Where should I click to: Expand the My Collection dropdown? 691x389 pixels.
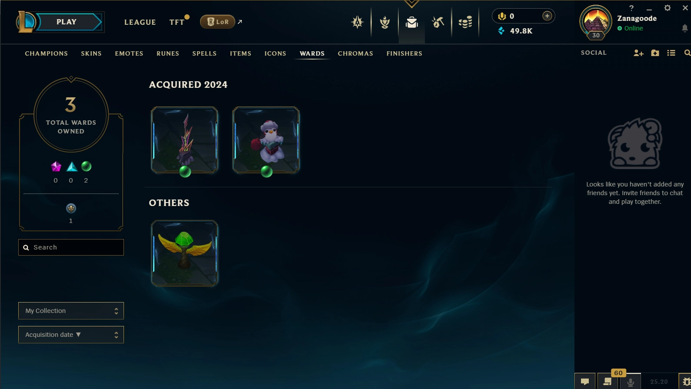point(71,311)
